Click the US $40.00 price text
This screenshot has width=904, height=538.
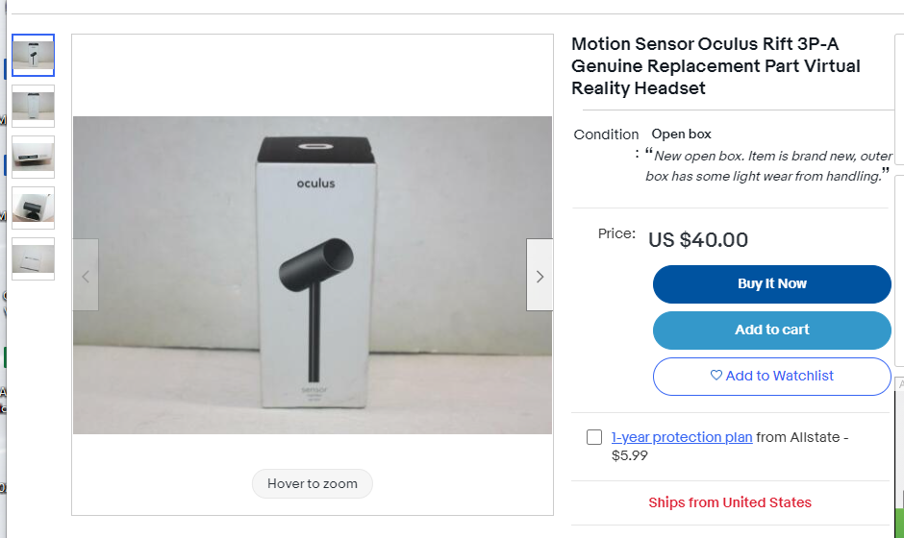698,240
